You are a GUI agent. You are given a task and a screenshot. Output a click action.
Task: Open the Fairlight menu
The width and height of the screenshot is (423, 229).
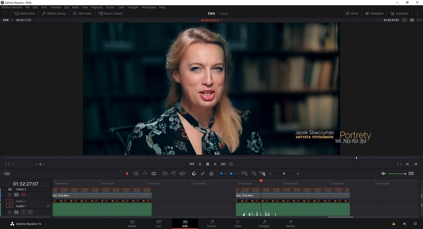(133, 7)
